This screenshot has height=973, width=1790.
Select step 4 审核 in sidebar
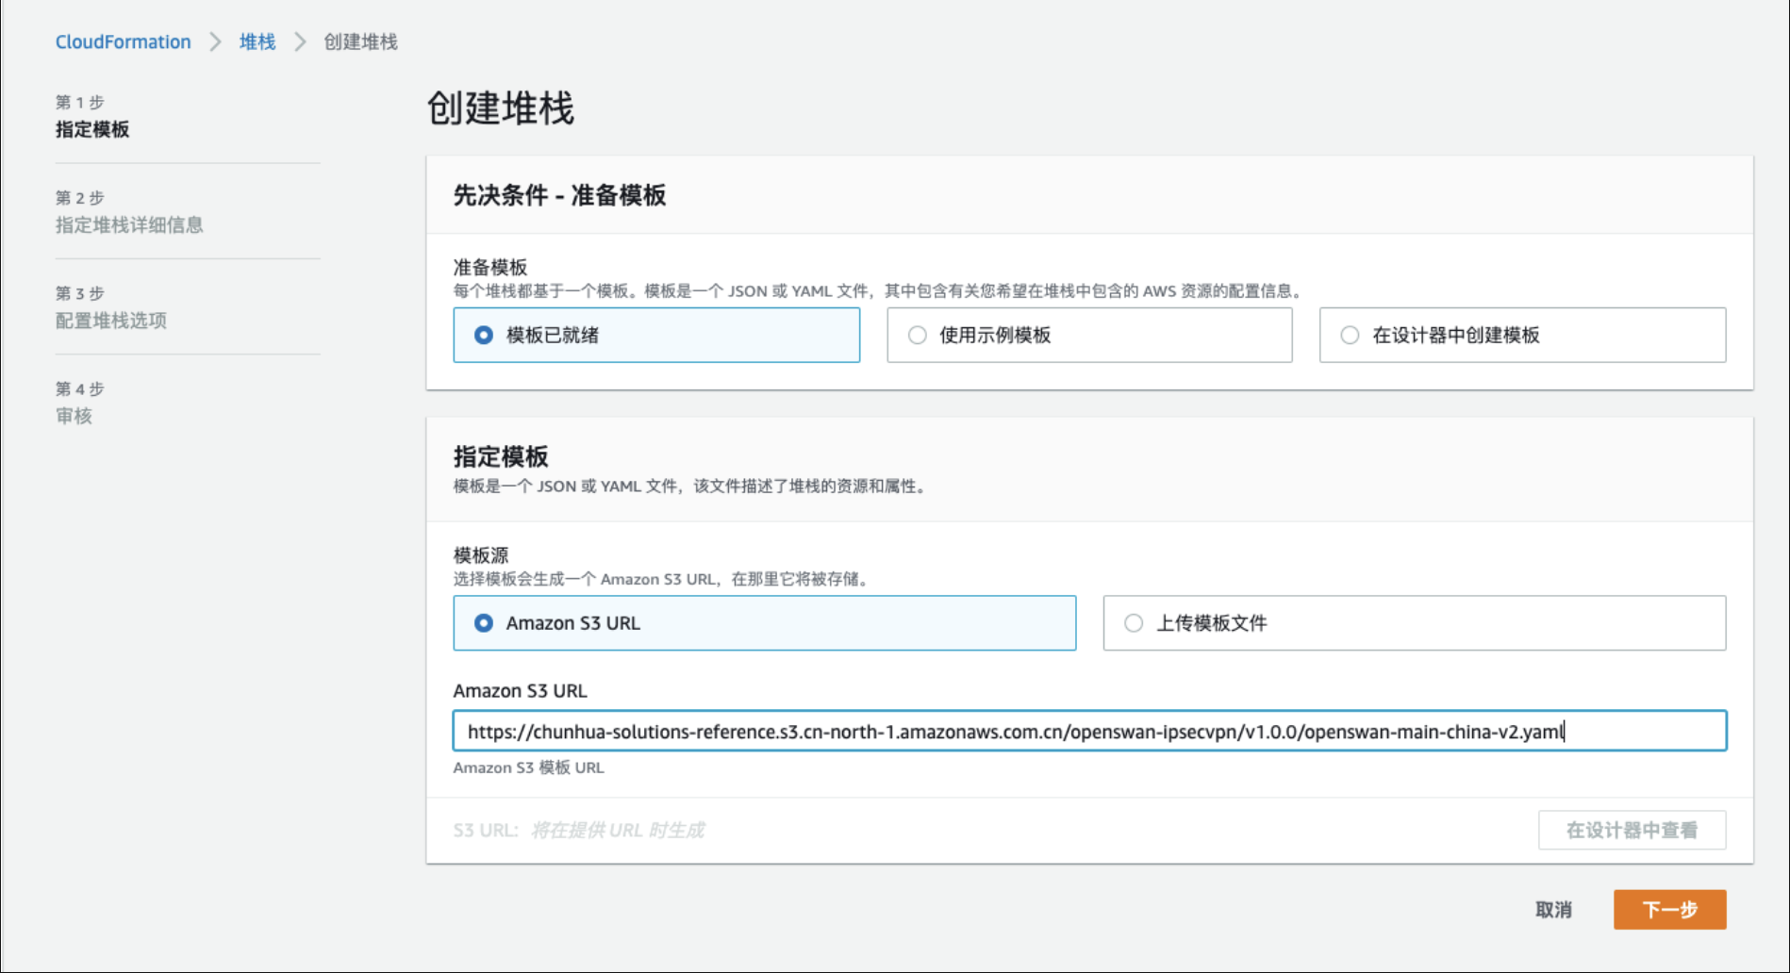74,416
